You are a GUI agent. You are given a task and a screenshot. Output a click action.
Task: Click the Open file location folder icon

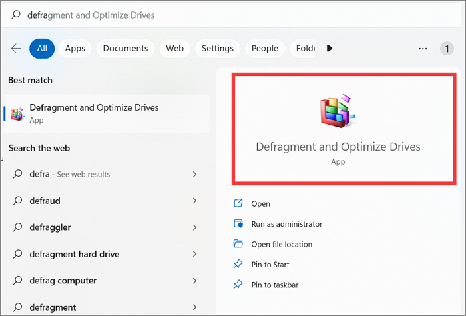click(x=238, y=244)
